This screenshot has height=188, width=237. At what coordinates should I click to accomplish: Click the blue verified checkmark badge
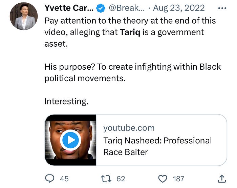(101, 8)
